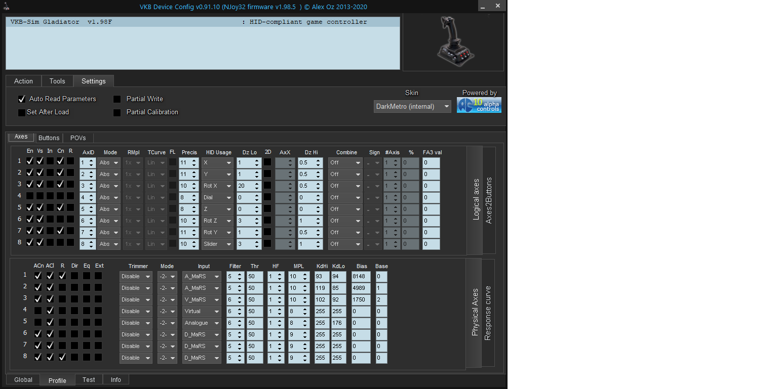Enable En checkbox for logical axis 4

click(x=30, y=196)
